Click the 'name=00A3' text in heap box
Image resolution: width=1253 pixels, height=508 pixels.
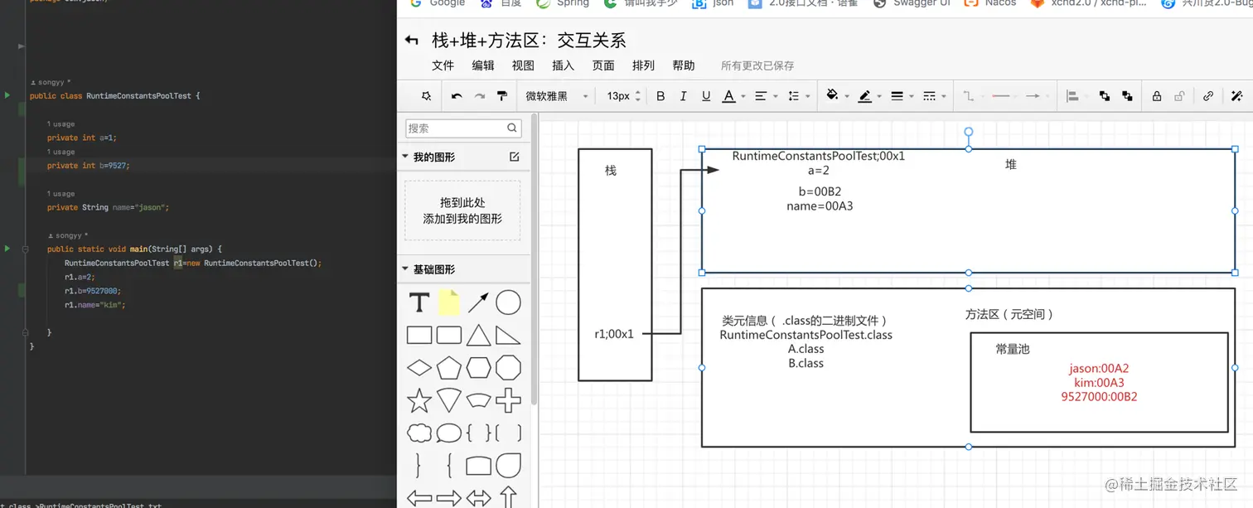point(820,206)
